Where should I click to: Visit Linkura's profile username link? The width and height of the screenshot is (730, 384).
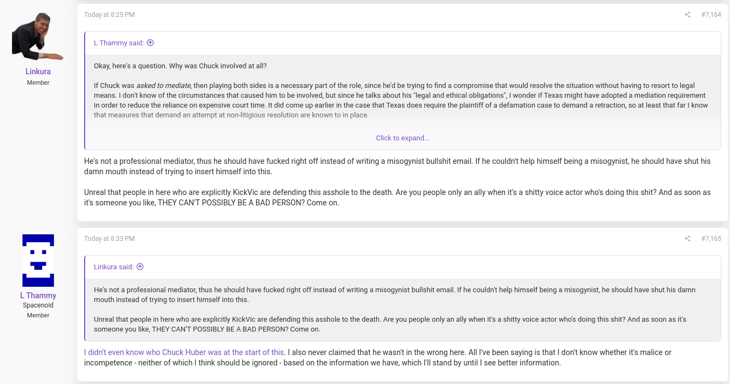pos(38,72)
